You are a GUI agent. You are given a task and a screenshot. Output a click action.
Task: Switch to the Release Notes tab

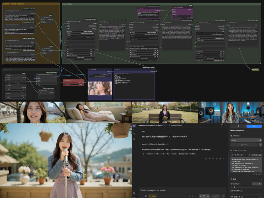175,125
